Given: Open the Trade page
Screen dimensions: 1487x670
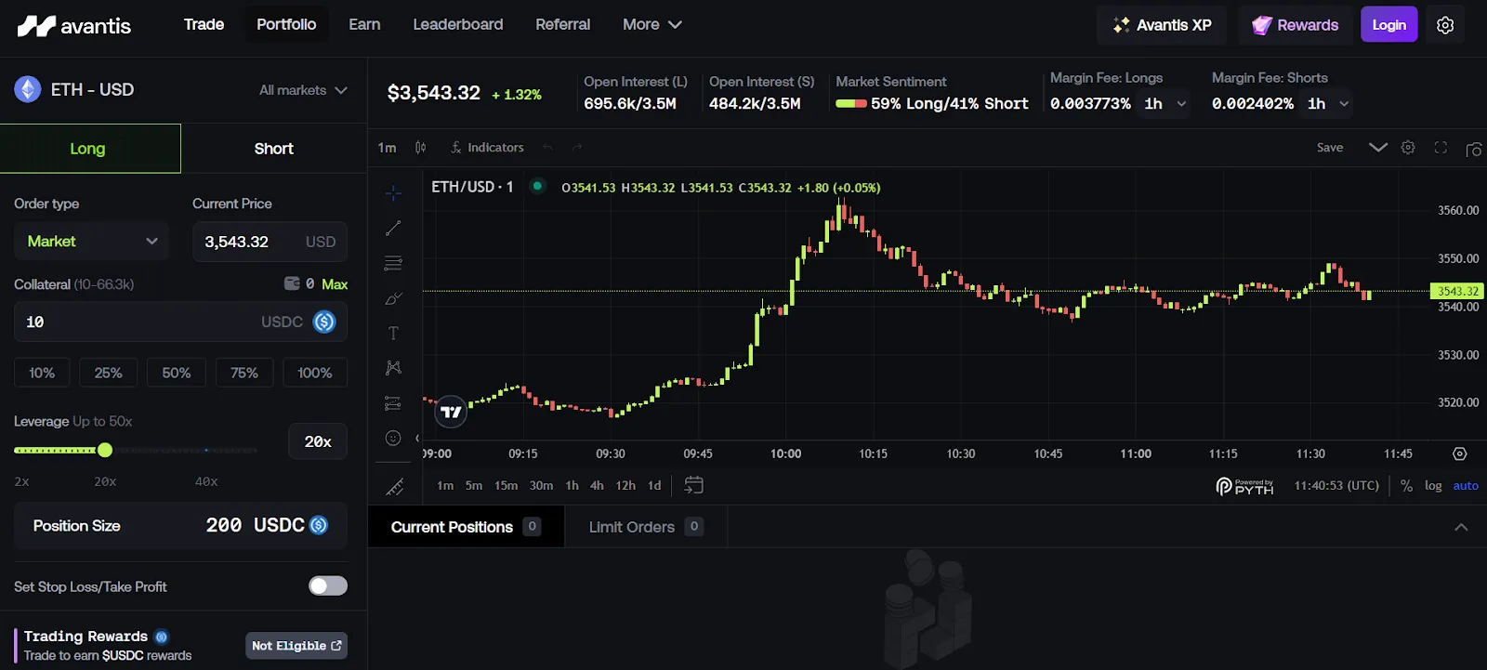Looking at the screenshot, I should coord(204,25).
